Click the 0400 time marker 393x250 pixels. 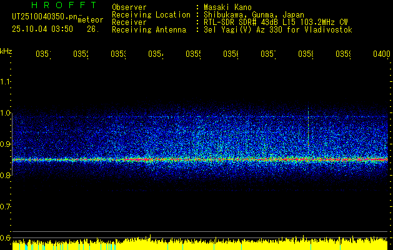(382, 54)
